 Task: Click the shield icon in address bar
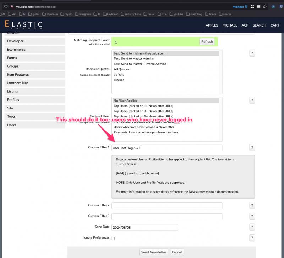[x=6, y=7]
